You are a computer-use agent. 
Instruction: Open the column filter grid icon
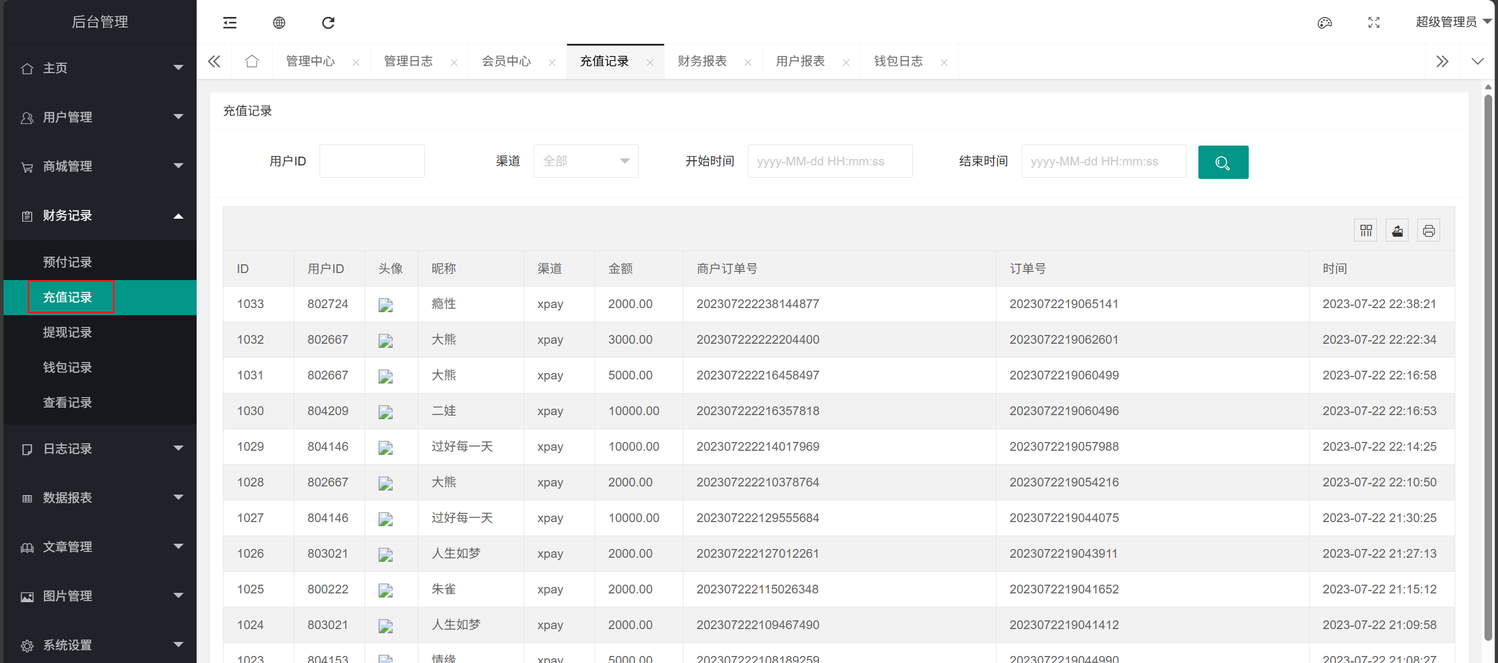click(1366, 231)
